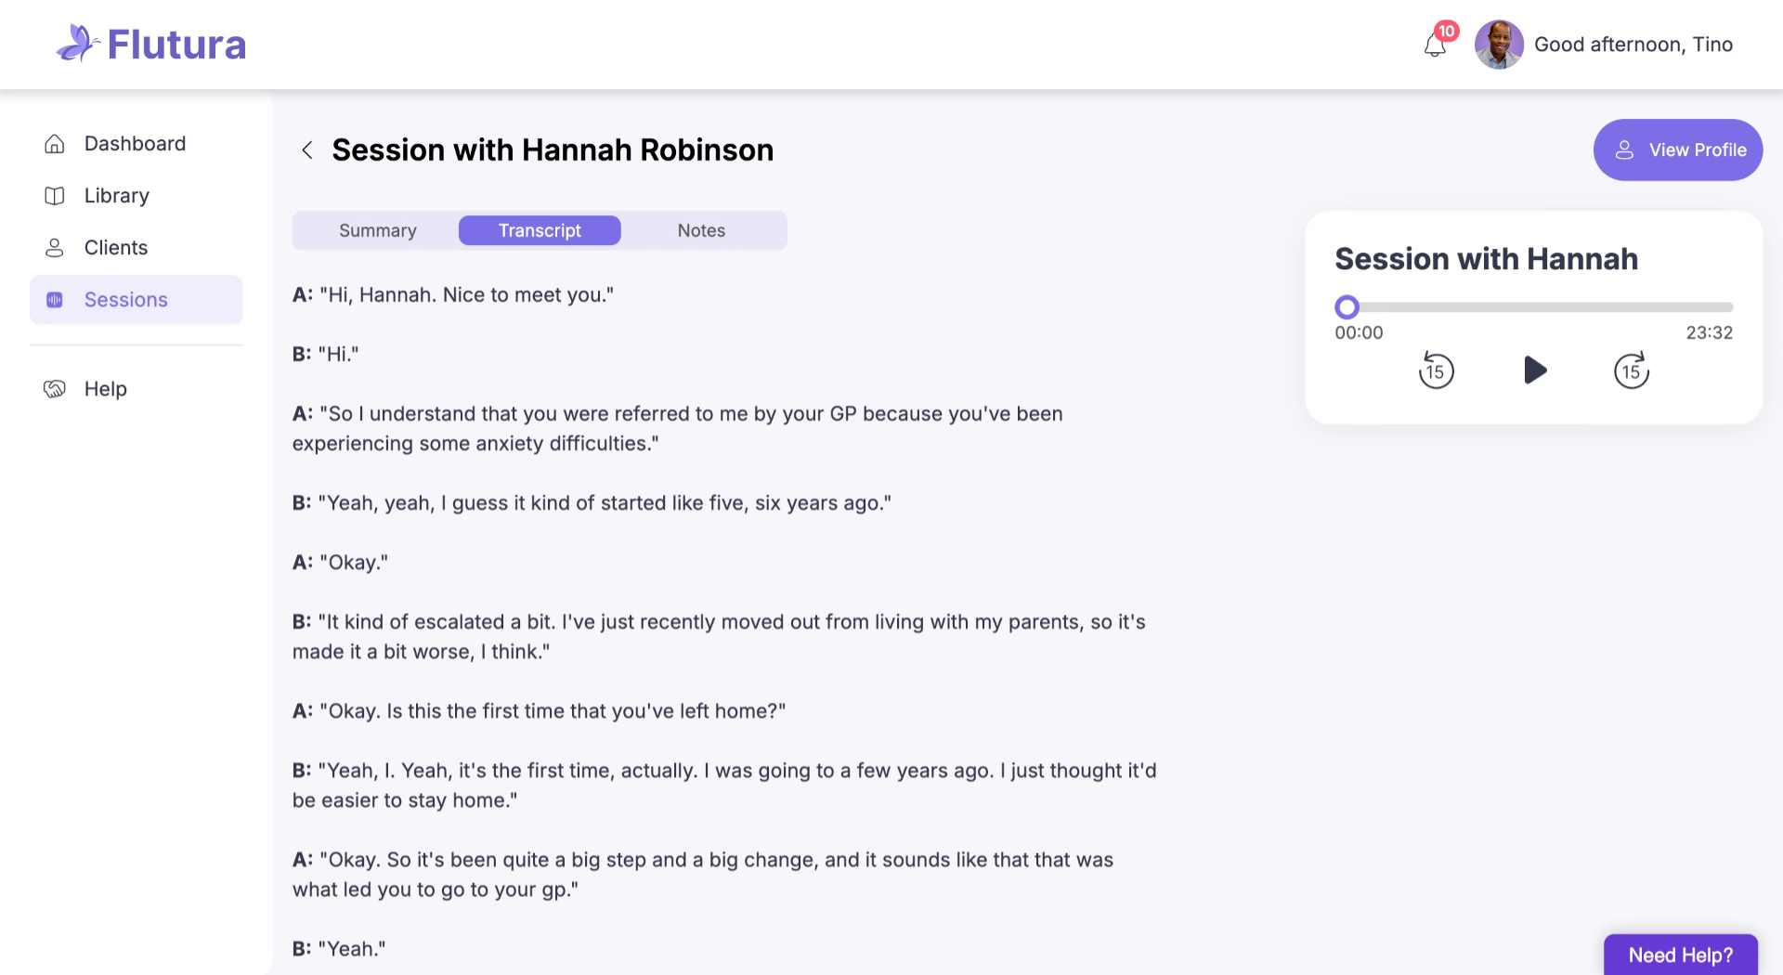Select Sessions in the sidebar
The height and width of the screenshot is (975, 1783).
125,300
